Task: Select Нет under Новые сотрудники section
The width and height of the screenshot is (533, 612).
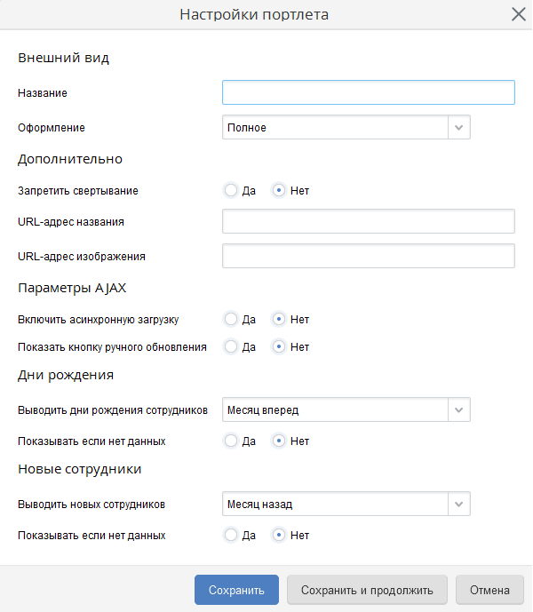Action: click(x=279, y=535)
